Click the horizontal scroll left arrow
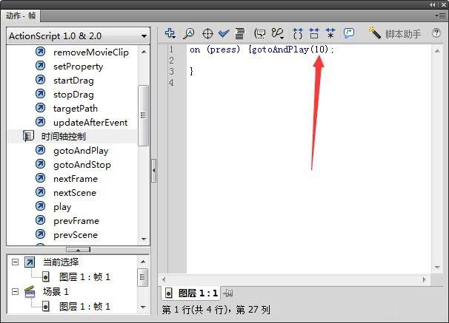449x323 pixels. [x=164, y=279]
